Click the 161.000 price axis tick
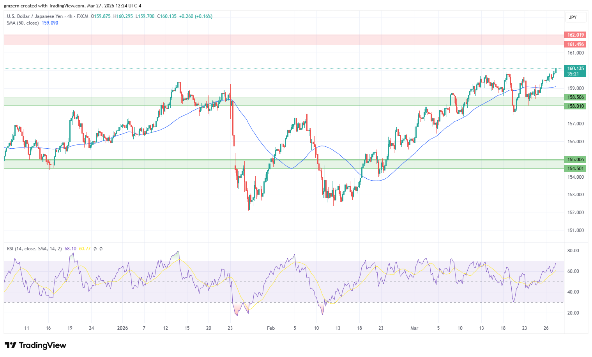 click(576, 53)
